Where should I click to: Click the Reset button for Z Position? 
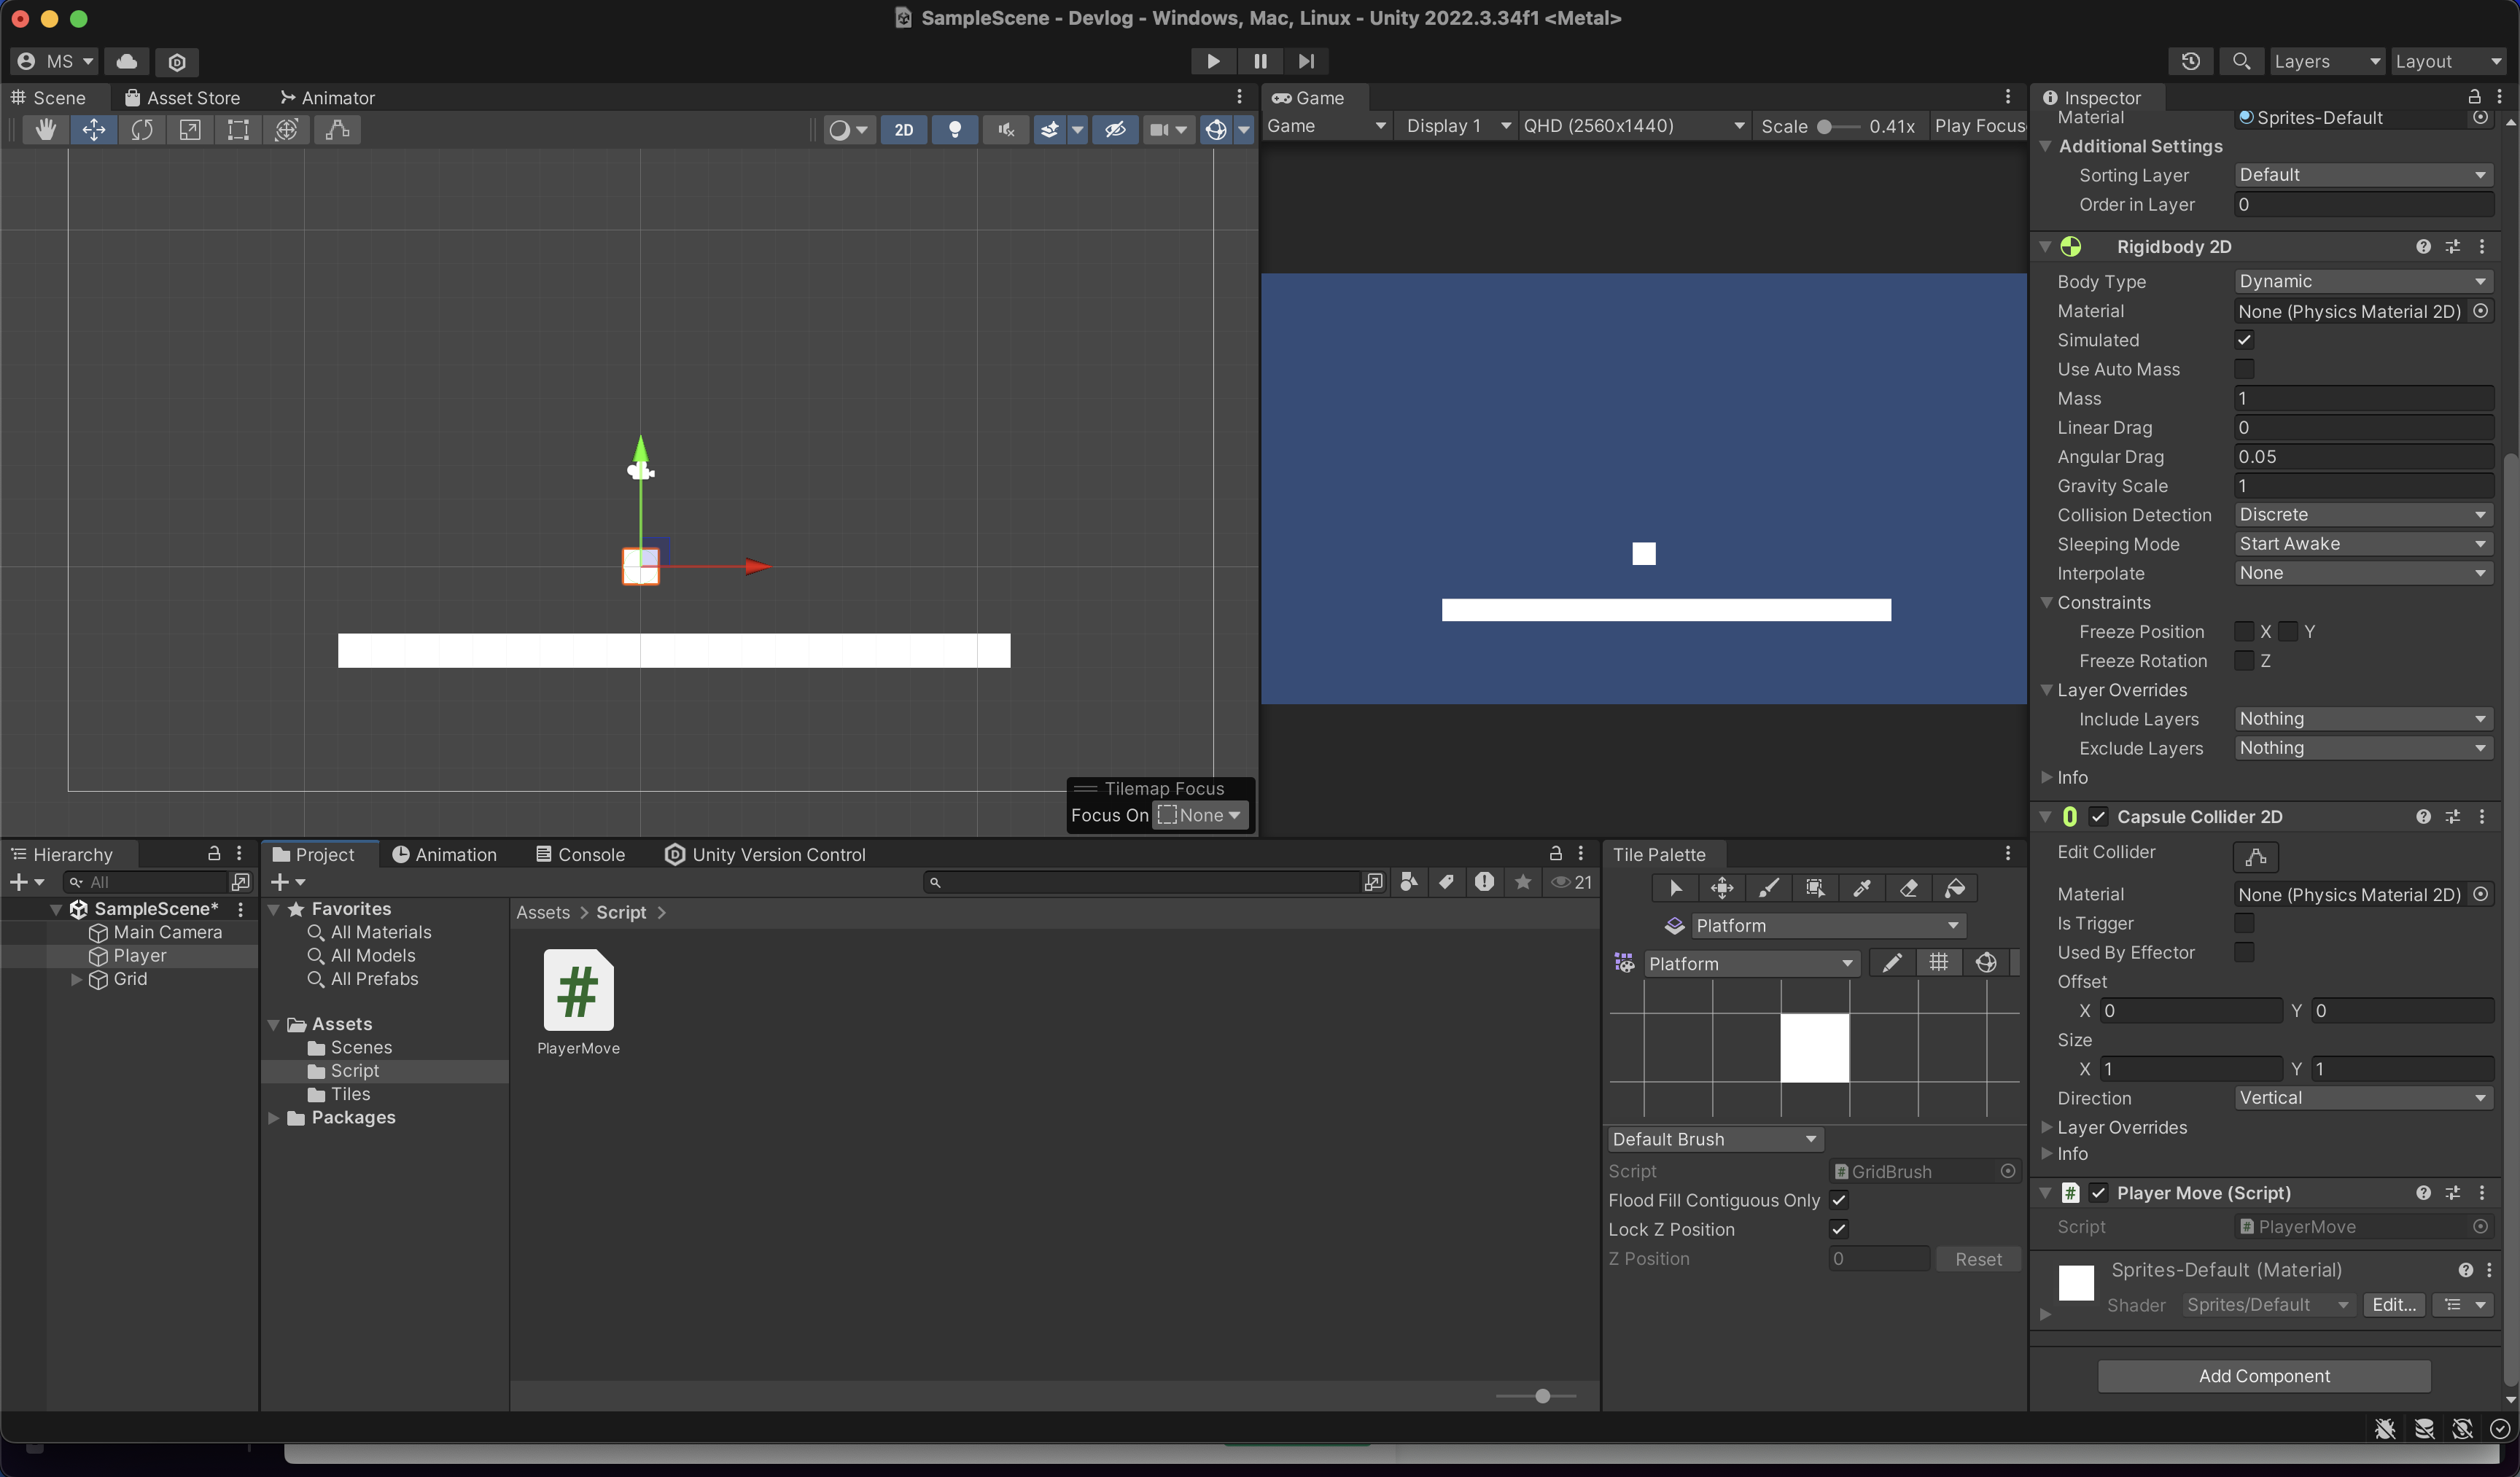pos(1977,1259)
